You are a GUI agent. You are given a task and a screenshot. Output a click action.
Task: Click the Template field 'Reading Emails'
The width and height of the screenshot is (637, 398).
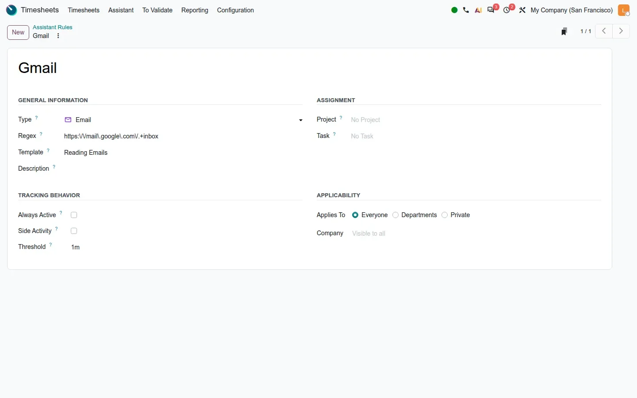coord(183,153)
